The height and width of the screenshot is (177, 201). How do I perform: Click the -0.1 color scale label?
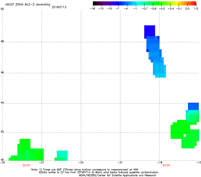[x=179, y=9]
